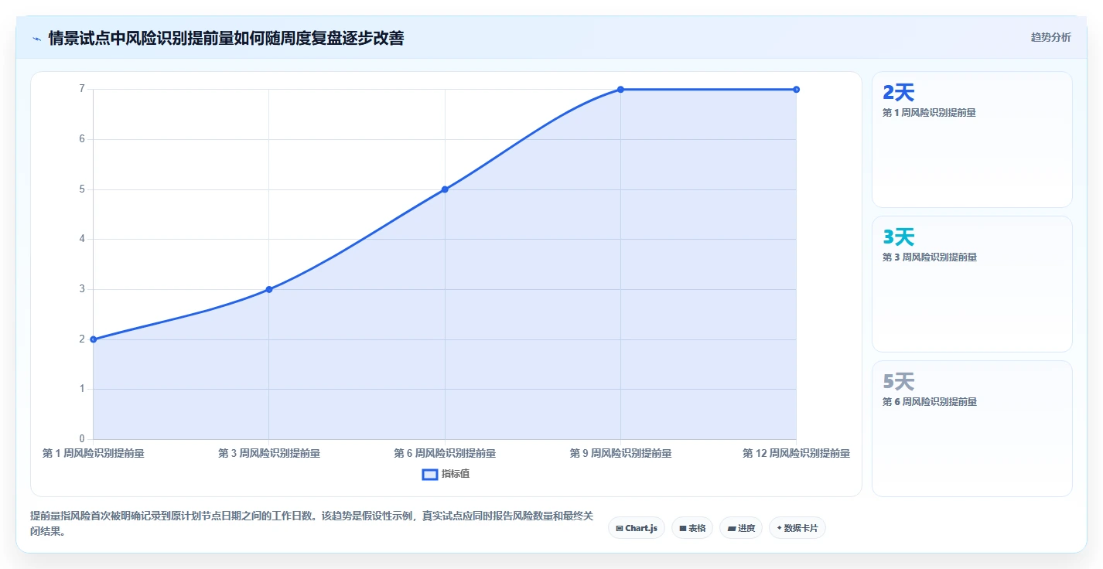Image resolution: width=1103 pixels, height=569 pixels.
Task: Open the 3天 week 3 metric card
Action: pyautogui.click(x=972, y=284)
